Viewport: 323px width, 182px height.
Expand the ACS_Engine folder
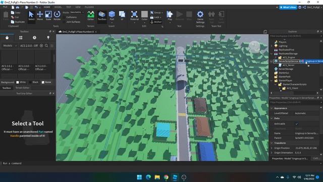[x=276, y=58]
